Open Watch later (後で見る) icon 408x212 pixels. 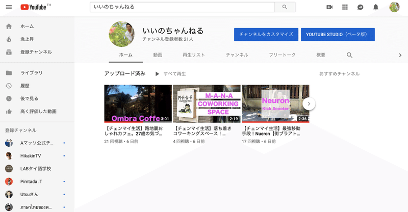(9, 98)
